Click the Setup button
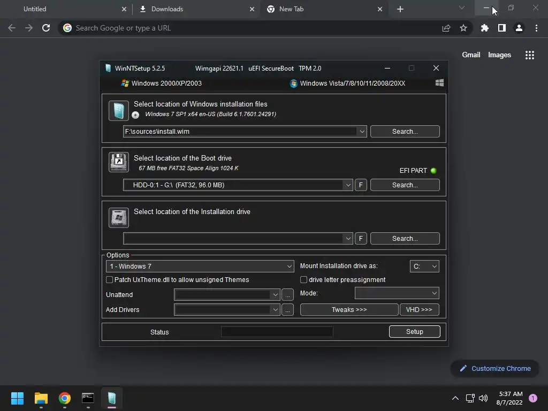Screen dimensions: 548x411 (415, 332)
